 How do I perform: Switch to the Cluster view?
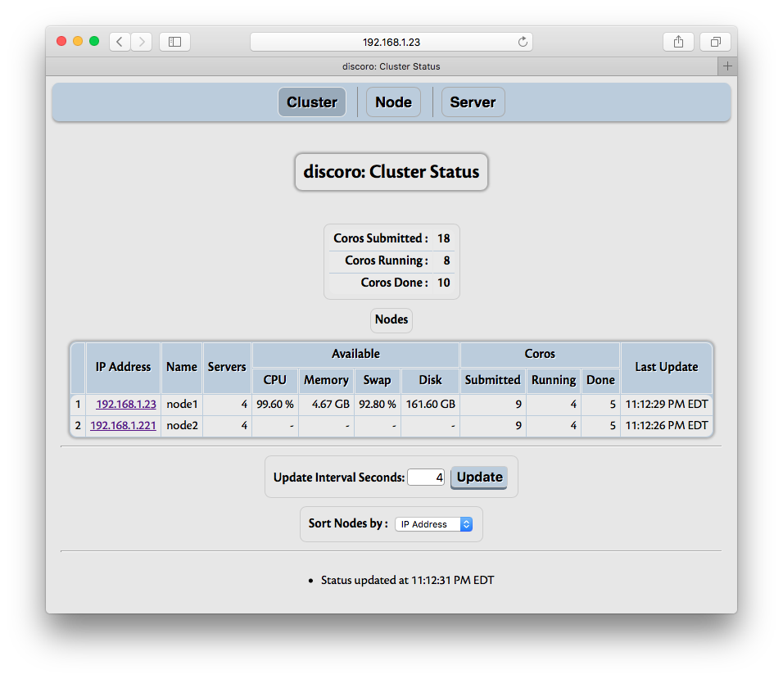312,102
